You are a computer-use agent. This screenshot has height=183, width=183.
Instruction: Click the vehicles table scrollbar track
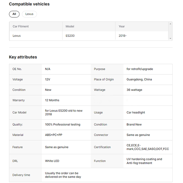coord(170,31)
